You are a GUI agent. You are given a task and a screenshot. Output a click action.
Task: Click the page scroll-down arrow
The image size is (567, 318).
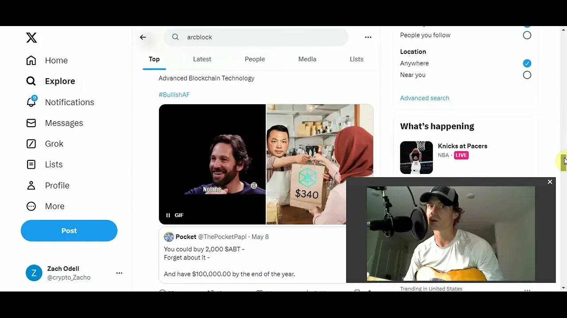tap(563, 288)
